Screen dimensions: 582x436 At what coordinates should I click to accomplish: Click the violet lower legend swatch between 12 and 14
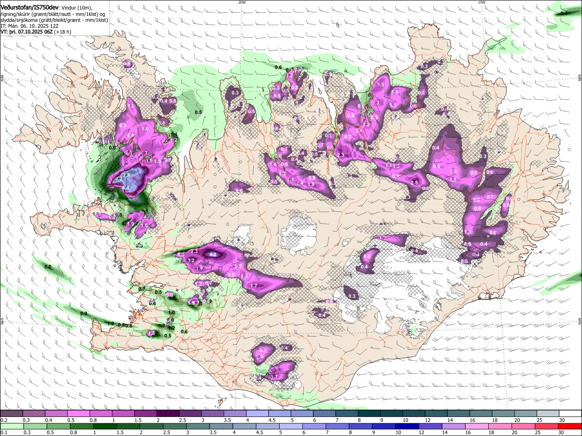point(431,426)
